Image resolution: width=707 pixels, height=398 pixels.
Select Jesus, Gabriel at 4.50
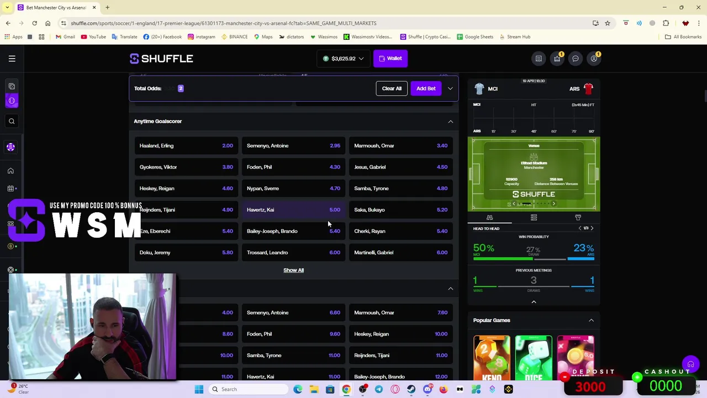pos(400,167)
